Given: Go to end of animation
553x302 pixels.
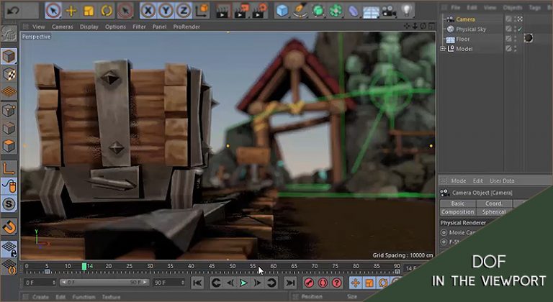Looking at the screenshot, I should point(290,283).
